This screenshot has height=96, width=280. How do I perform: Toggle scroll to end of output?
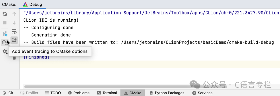14,40
